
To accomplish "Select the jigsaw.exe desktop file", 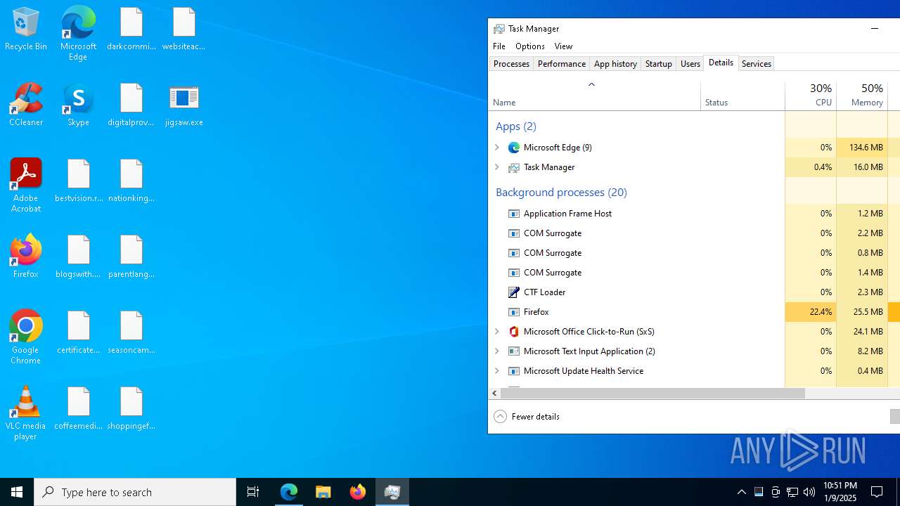I will [x=184, y=105].
